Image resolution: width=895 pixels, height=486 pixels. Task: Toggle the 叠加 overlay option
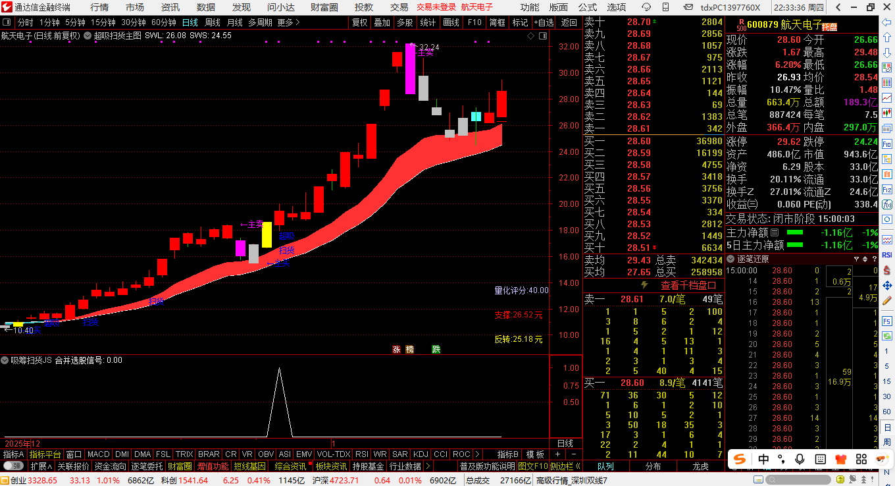(382, 22)
